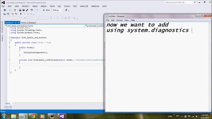Image resolution: width=212 pixels, height=119 pixels.
Task: Open the SQL menu
Action: (x=59, y=6)
